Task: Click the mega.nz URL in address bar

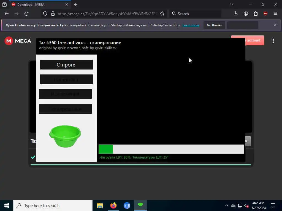Action: click(x=107, y=14)
